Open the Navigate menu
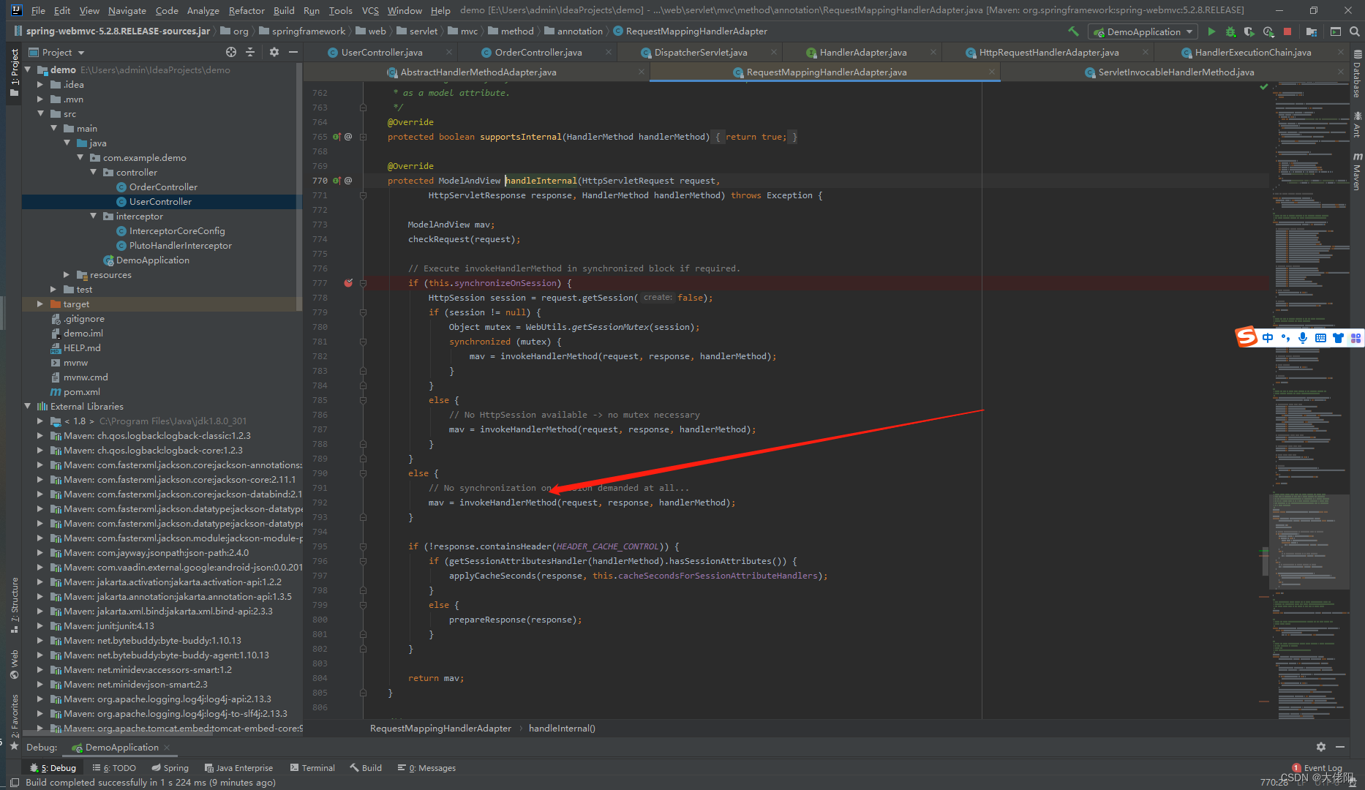This screenshot has height=790, width=1365. (x=127, y=10)
